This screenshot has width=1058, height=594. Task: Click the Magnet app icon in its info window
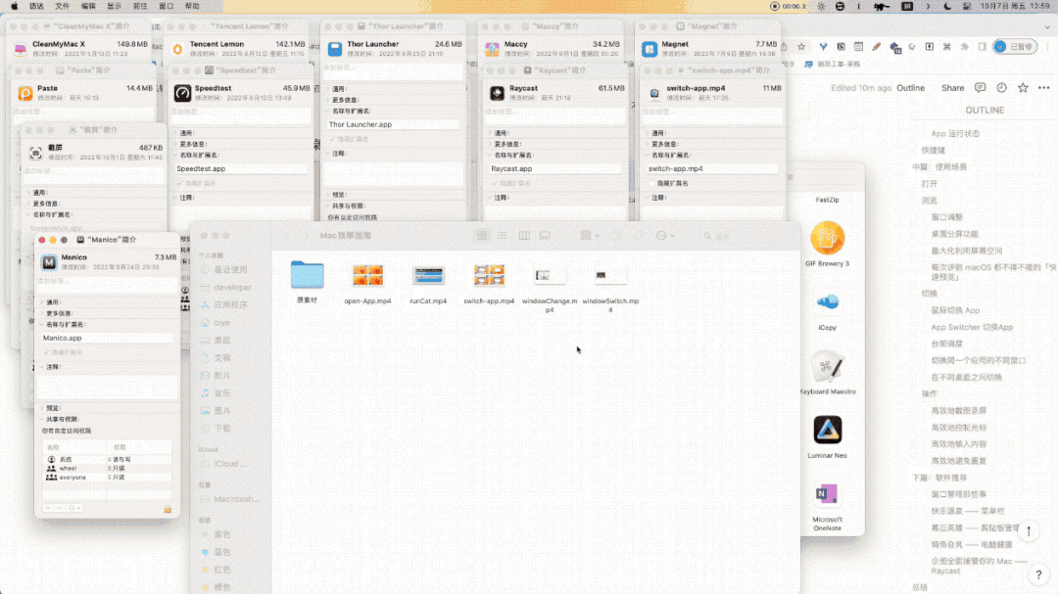pos(649,49)
